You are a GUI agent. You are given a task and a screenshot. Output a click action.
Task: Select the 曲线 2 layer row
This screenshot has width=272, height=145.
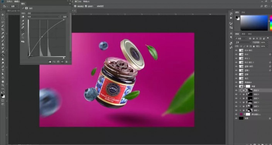click(253, 106)
